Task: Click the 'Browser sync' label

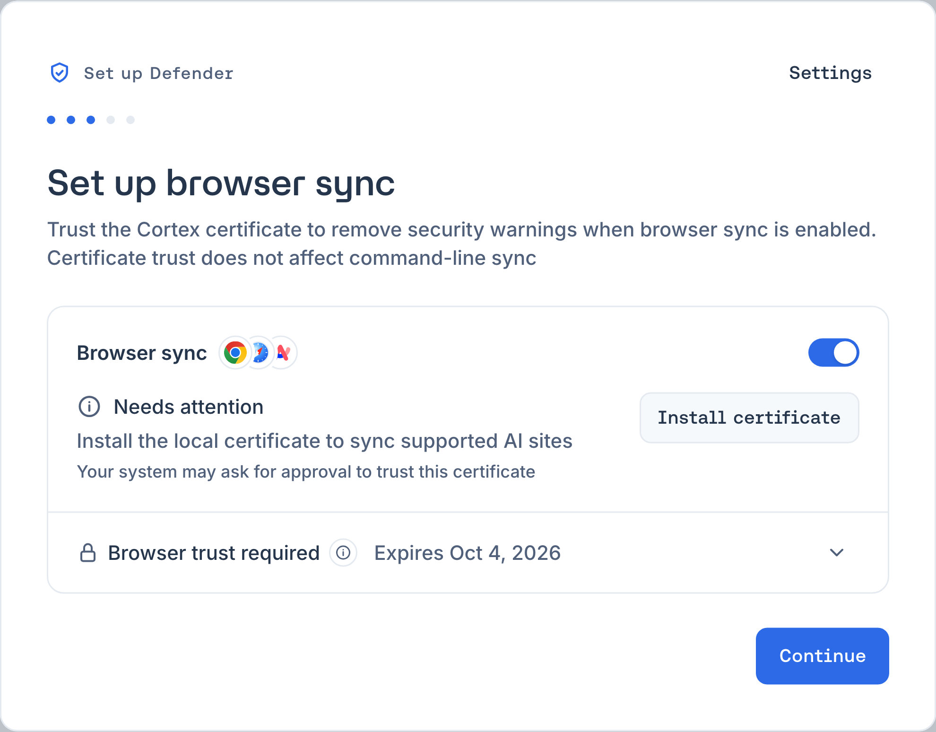Action: click(x=142, y=353)
